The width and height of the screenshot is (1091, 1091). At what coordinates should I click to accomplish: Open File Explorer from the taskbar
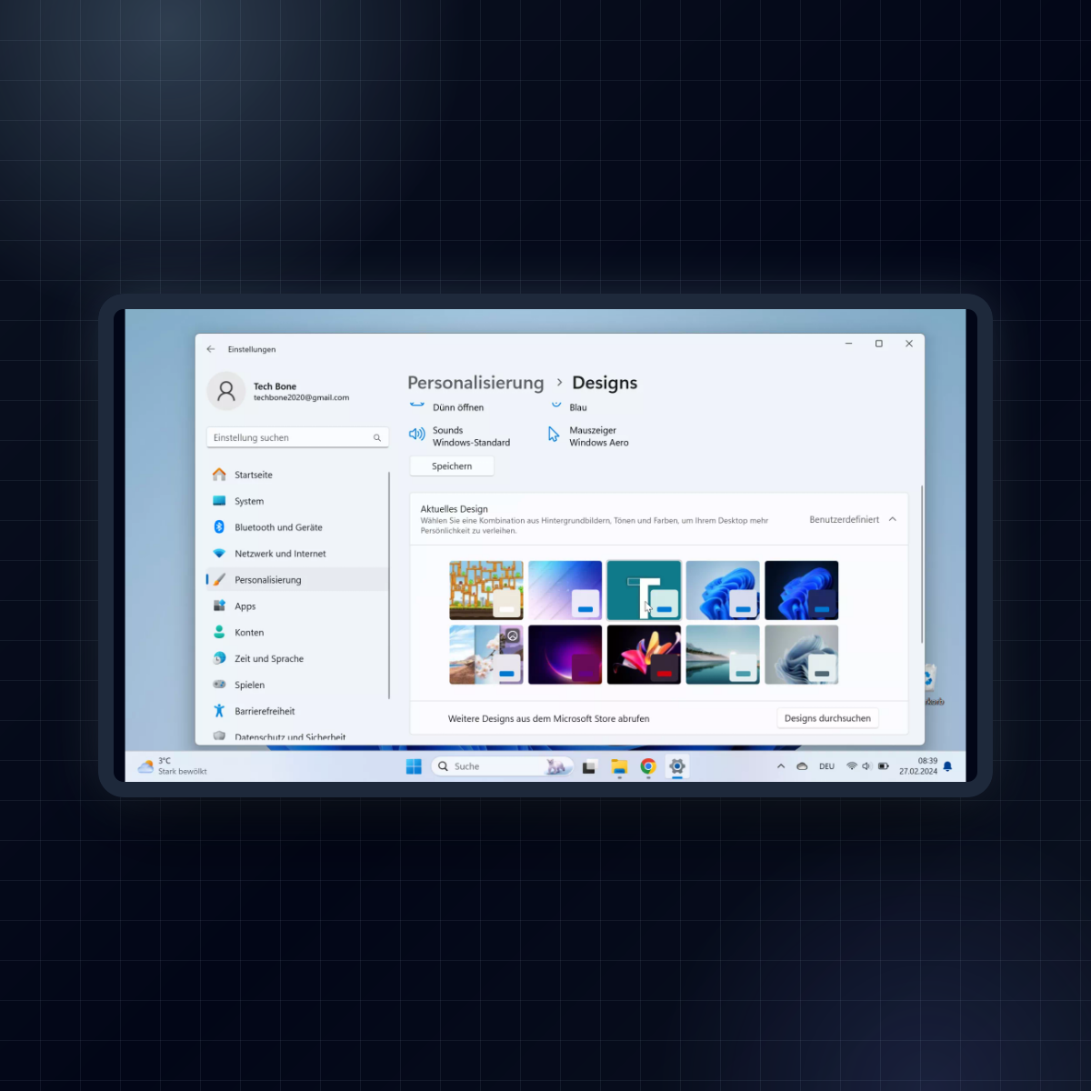click(x=619, y=766)
